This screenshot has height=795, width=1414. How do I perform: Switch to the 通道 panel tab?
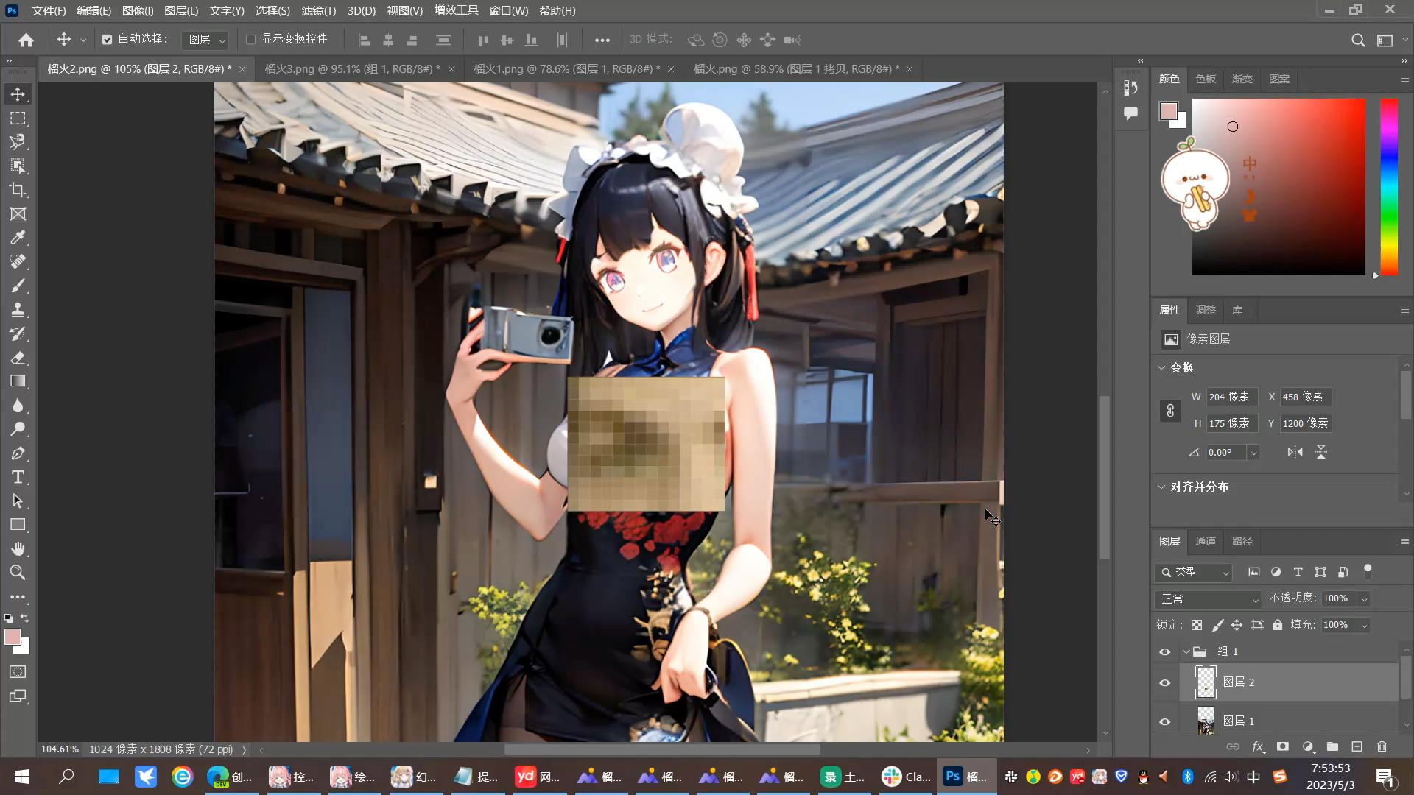pyautogui.click(x=1206, y=541)
